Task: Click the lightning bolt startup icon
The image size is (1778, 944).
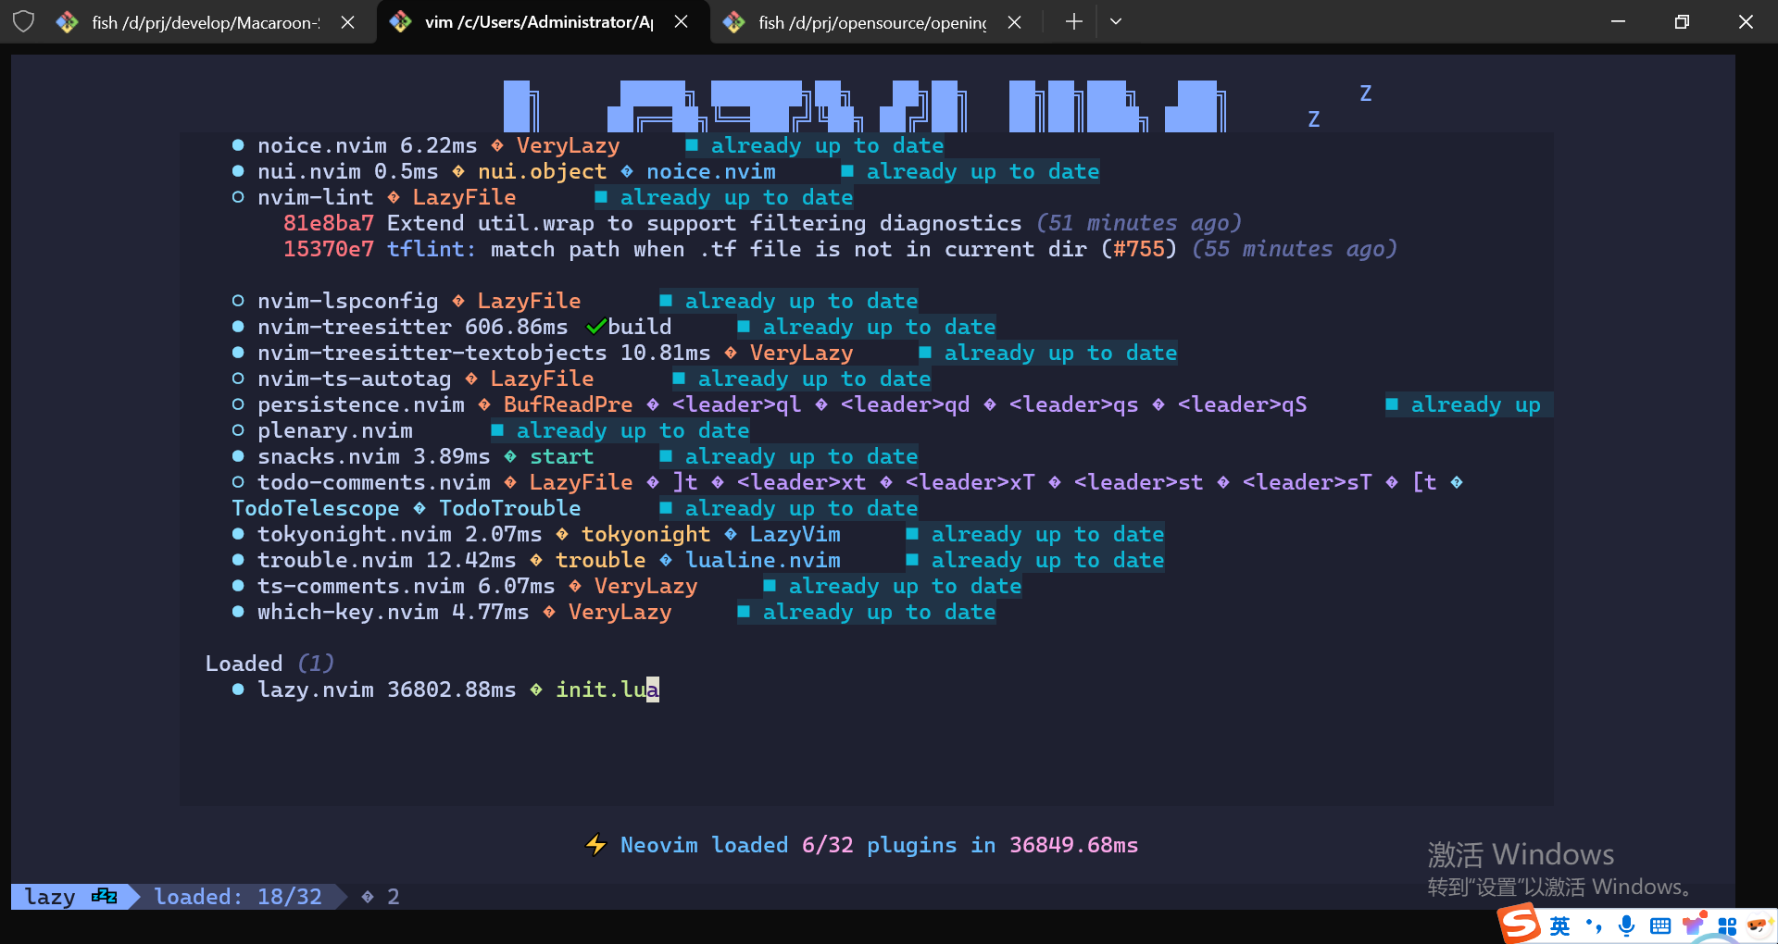Action: [x=595, y=845]
